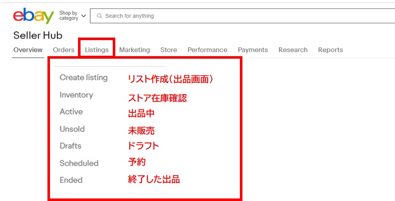Go to the Marketing tab
This screenshot has width=395, height=201.
coord(134,50)
